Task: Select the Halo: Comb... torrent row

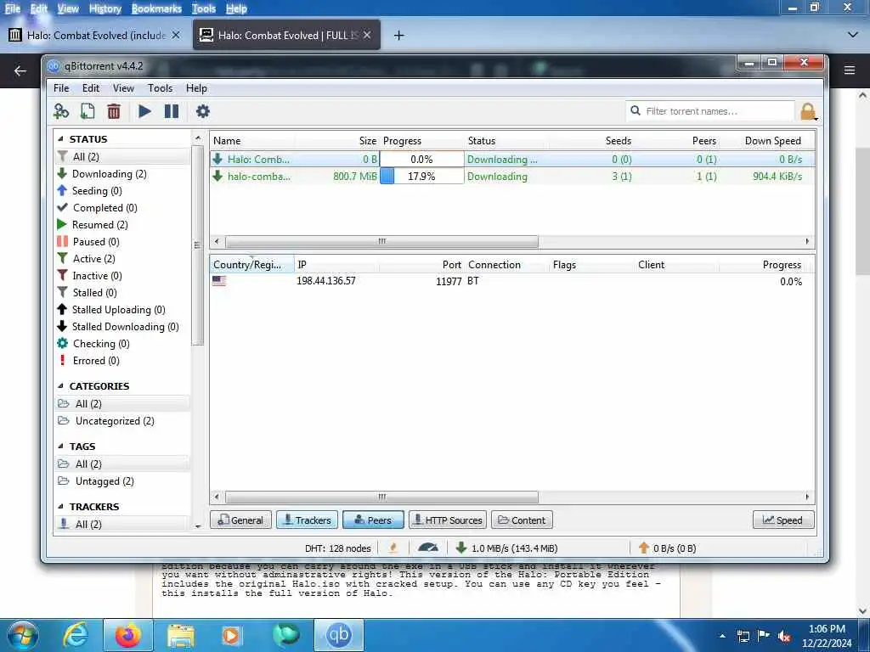Action: [512, 159]
